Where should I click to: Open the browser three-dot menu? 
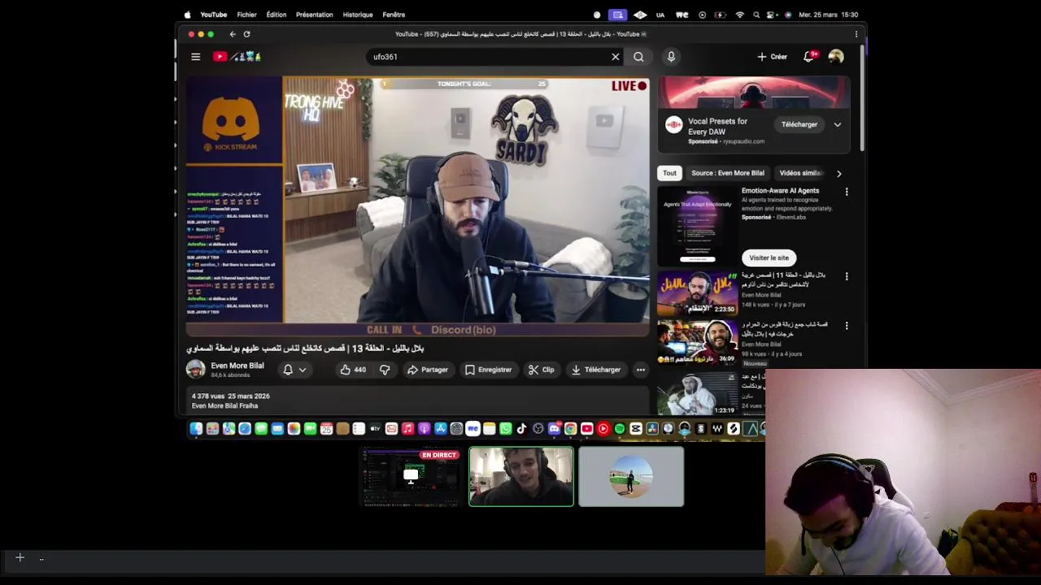pyautogui.click(x=856, y=34)
